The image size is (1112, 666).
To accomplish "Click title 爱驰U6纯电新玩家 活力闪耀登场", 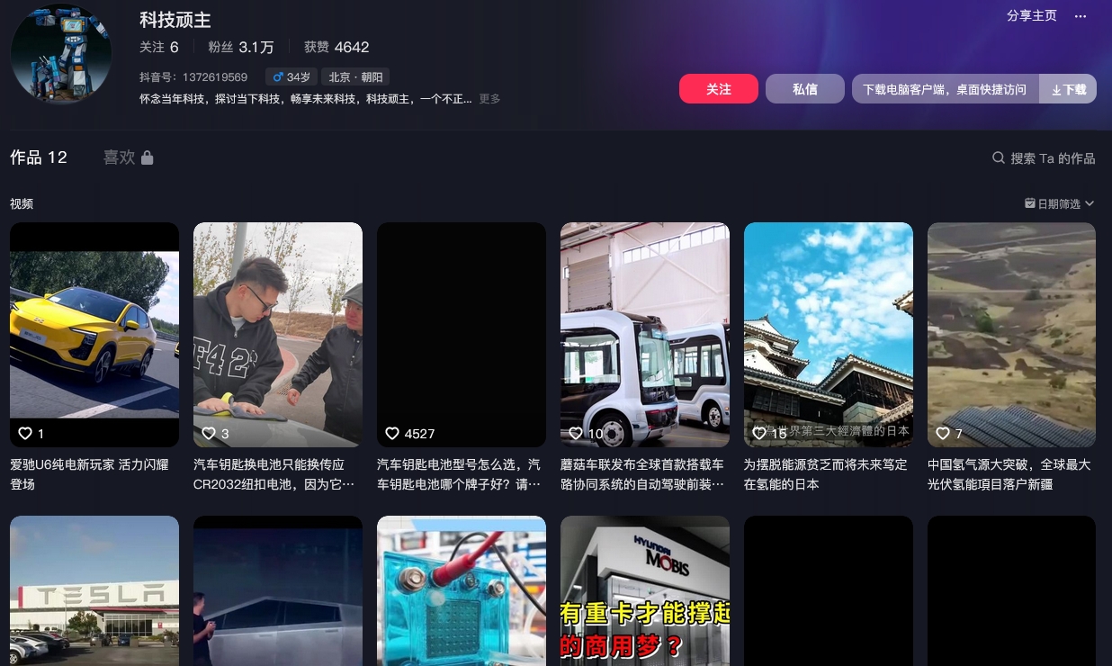I will (x=90, y=474).
